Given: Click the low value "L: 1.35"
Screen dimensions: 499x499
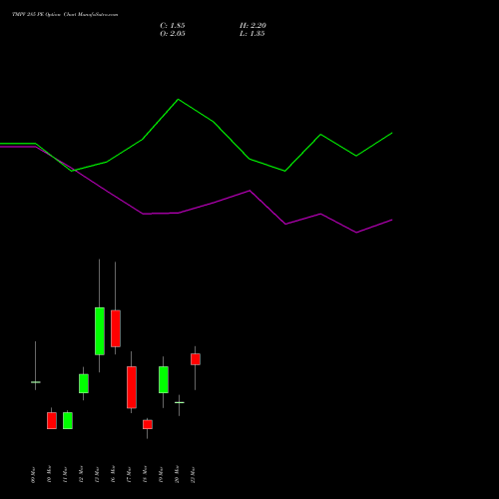Looking at the screenshot, I should click(x=252, y=34).
